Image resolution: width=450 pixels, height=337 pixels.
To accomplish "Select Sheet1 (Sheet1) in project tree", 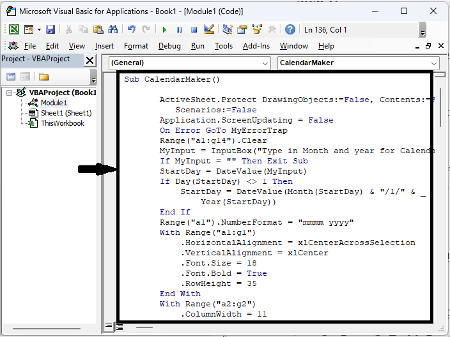I will (66, 113).
